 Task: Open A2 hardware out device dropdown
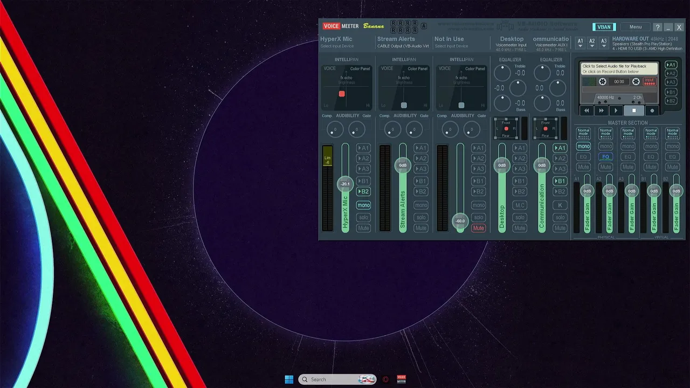click(x=592, y=43)
